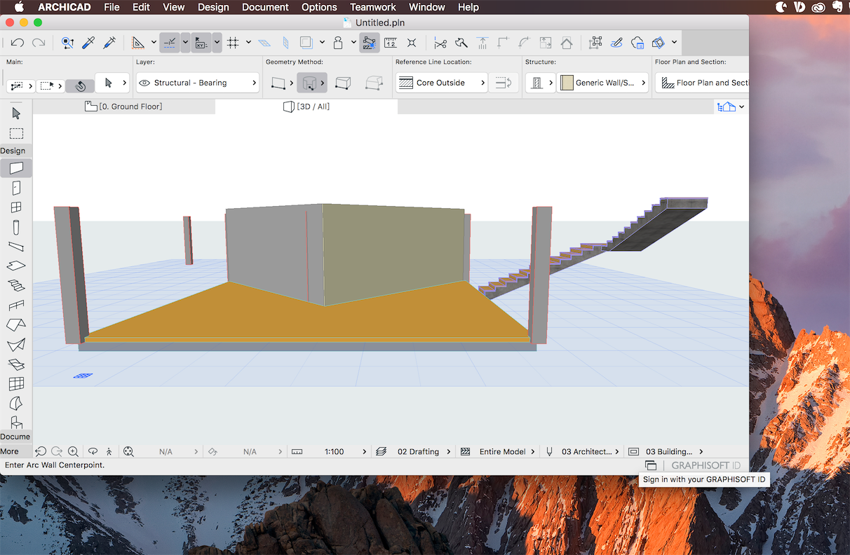Click the Split scissors icon
Image resolution: width=850 pixels, height=555 pixels.
[x=440, y=43]
